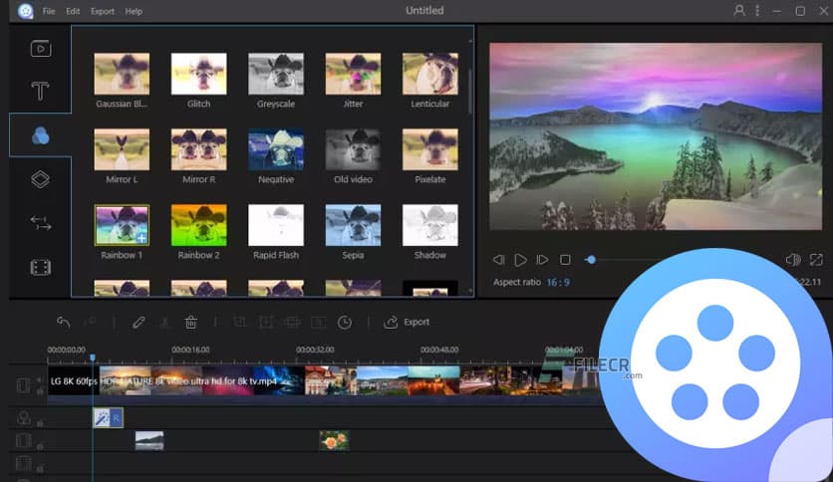Select the Rainbow 2 filter thumbnail
This screenshot has width=833, height=482.
tap(198, 225)
